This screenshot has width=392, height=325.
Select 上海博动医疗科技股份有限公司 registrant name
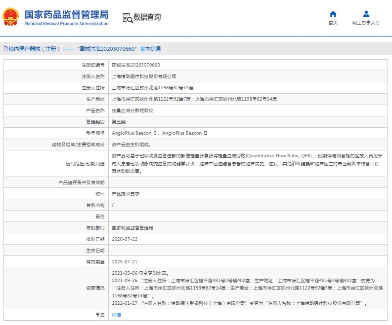click(144, 76)
